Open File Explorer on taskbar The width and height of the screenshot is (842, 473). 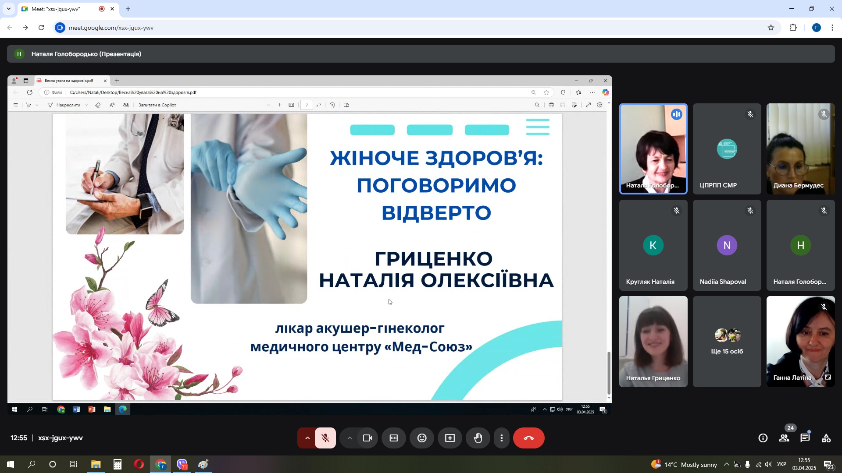[96, 464]
